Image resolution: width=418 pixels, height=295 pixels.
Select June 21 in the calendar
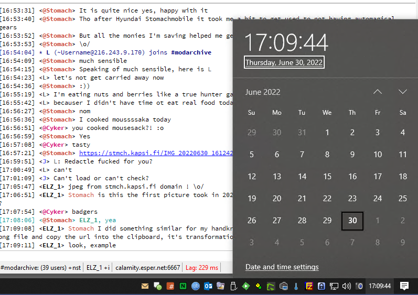click(302, 199)
